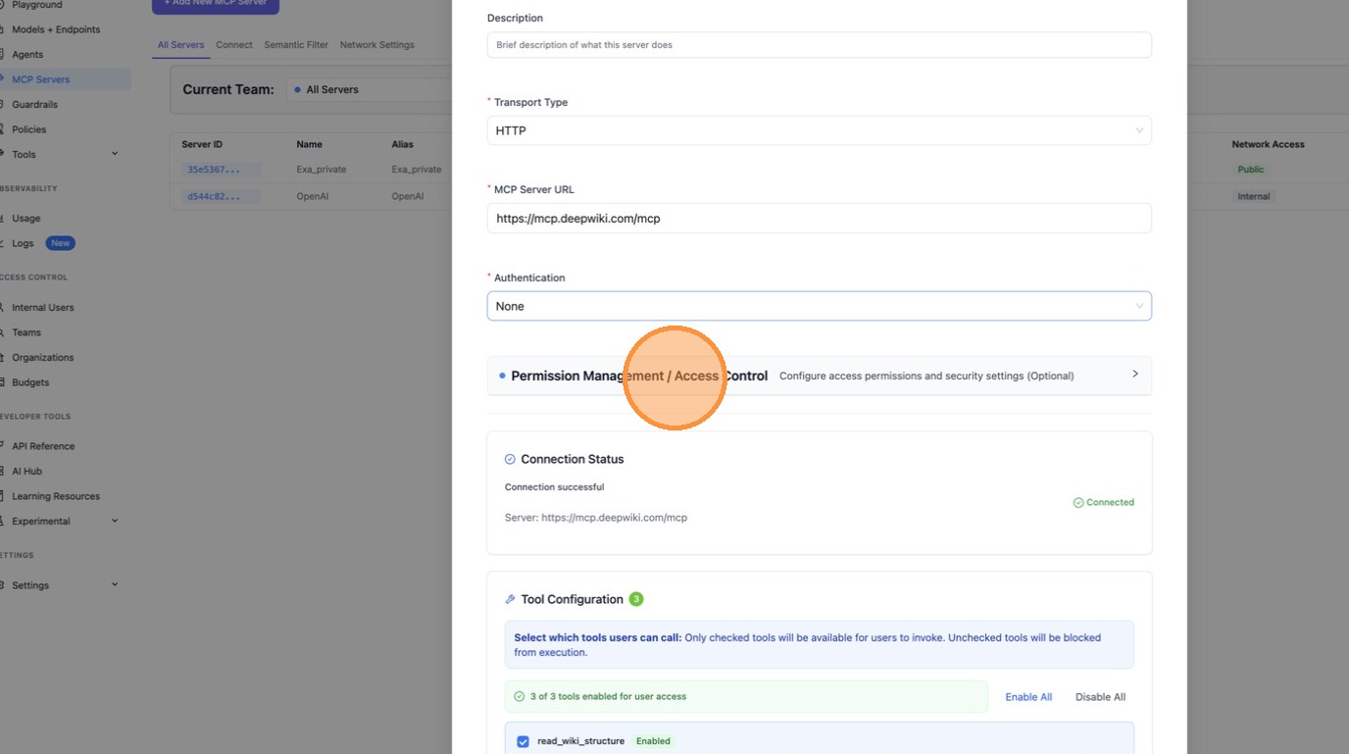Open Learning Resources in sidebar

coord(56,496)
